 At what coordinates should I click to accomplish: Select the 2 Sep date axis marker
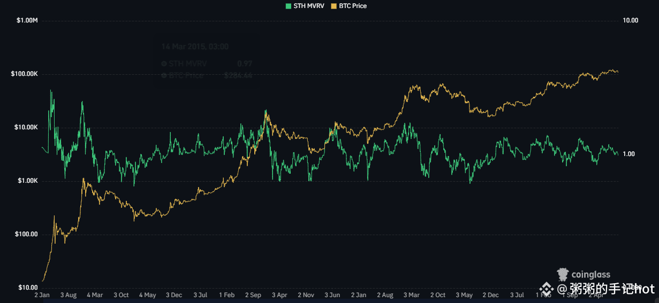[x=253, y=295]
